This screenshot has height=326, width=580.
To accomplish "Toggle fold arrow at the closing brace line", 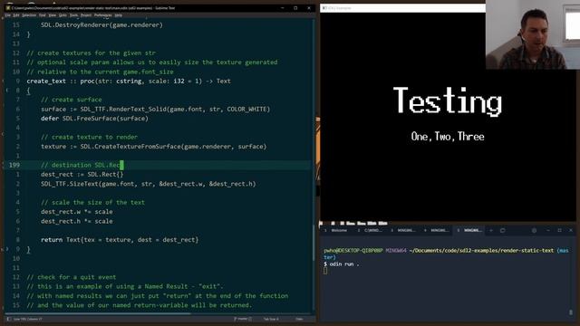I will (7, 249).
